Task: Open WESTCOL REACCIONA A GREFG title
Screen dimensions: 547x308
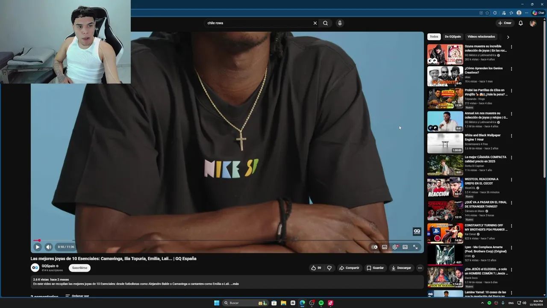Action: pos(482,181)
